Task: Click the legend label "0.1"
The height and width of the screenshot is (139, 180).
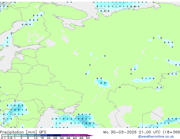Action: pos(3,138)
